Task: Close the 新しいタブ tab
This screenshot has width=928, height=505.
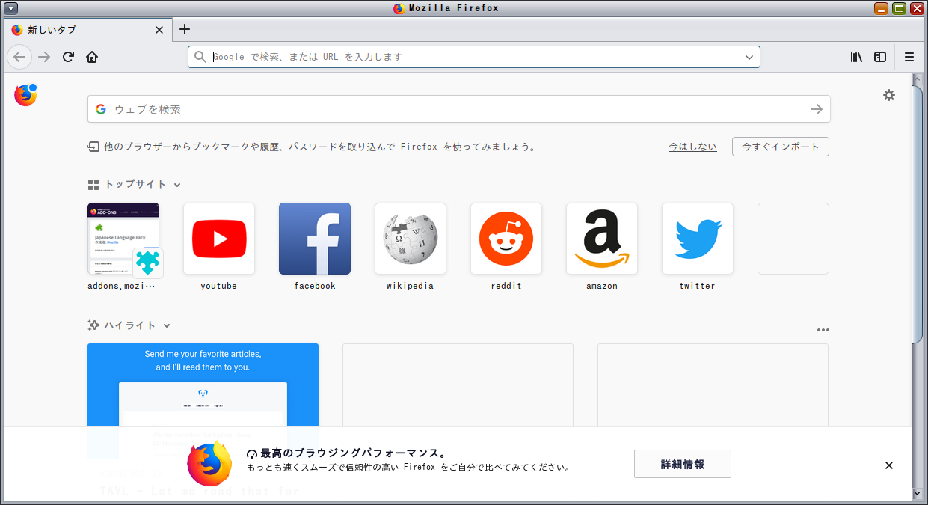Action: pos(159,30)
